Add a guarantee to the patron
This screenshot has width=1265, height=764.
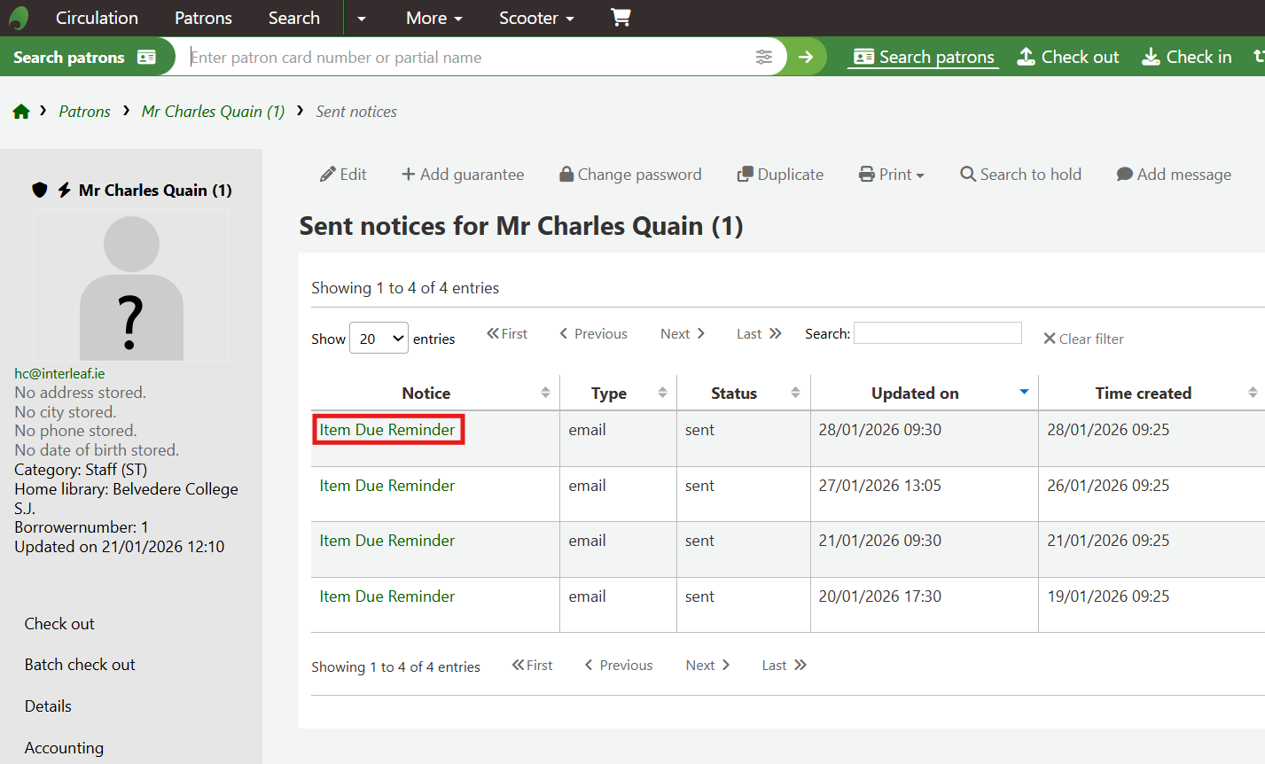click(x=463, y=175)
